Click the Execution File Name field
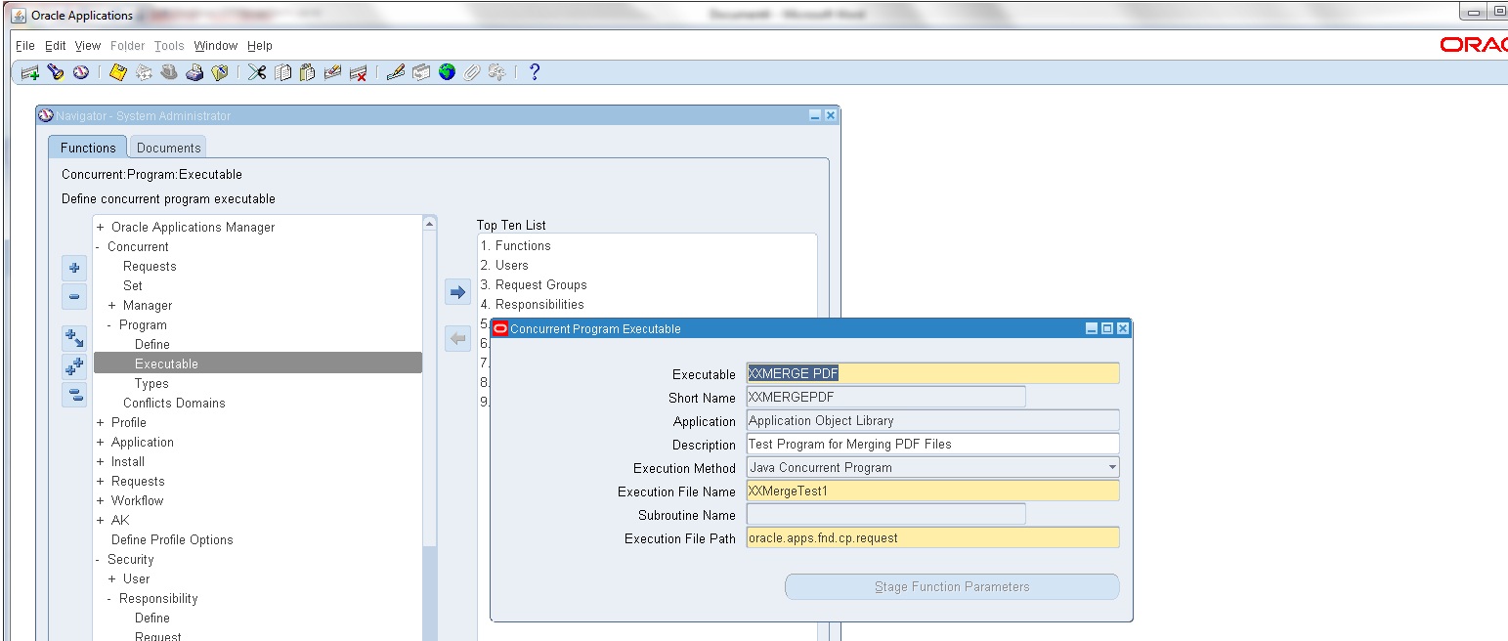Viewport: 1508px width, 641px height. pyautogui.click(x=932, y=491)
